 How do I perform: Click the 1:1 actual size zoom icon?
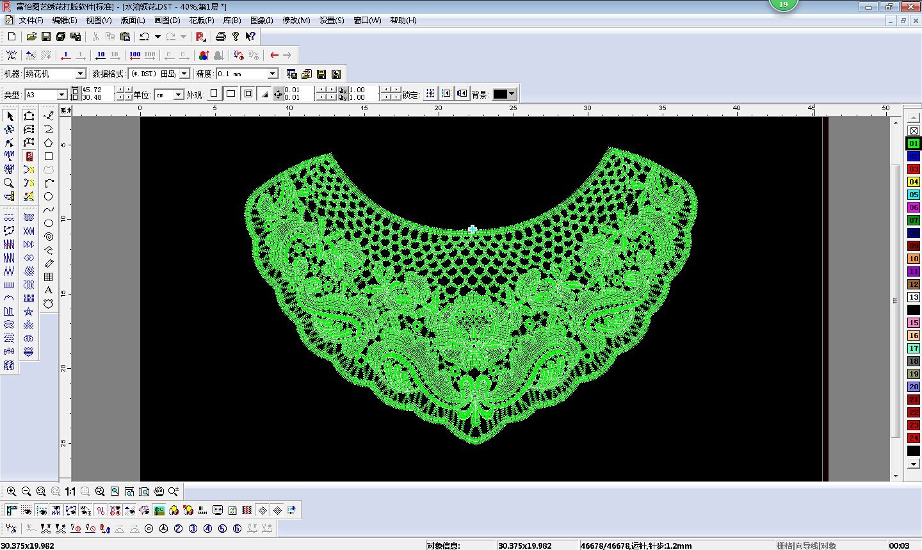point(70,492)
